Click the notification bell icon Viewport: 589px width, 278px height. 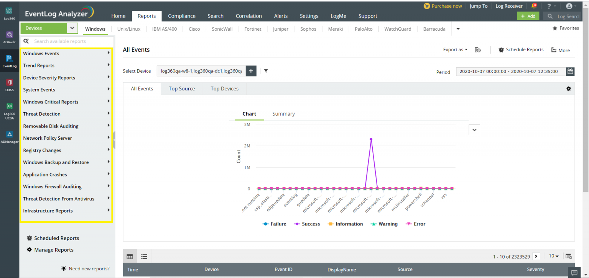point(534,6)
